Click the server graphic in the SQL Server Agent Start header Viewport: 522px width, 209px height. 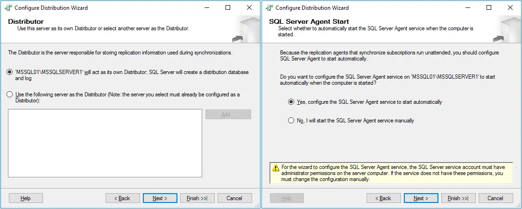pos(507,30)
